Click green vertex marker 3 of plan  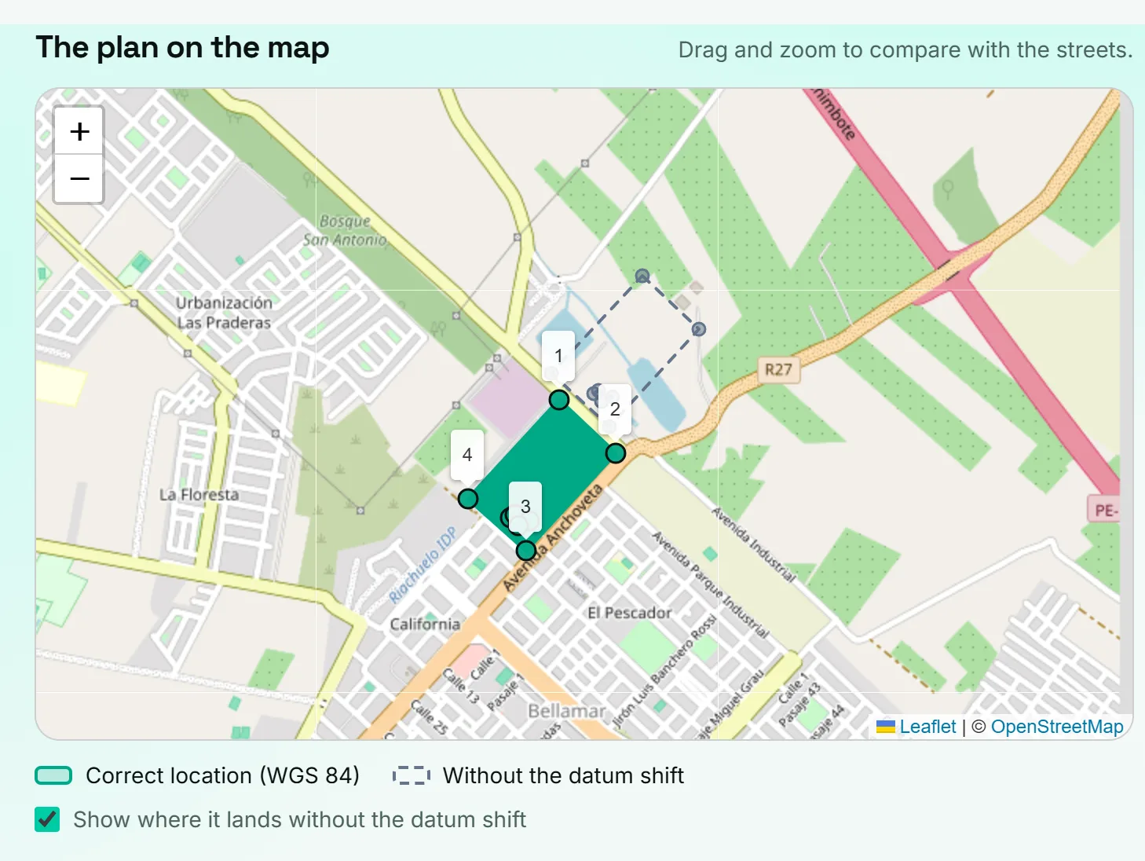[526, 551]
